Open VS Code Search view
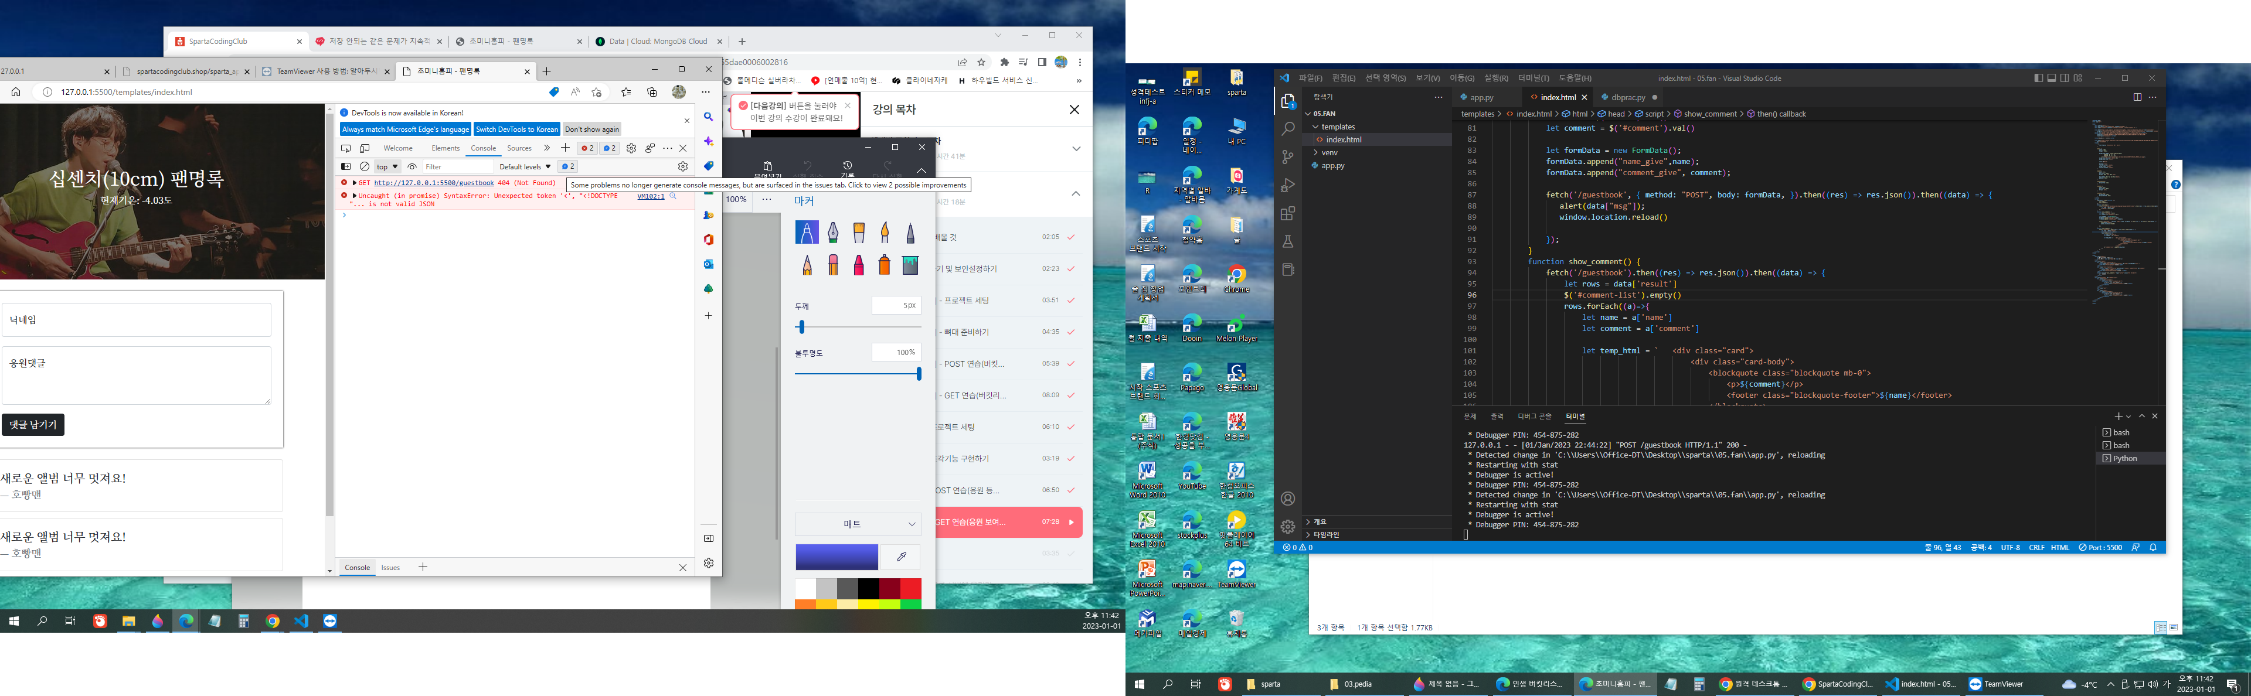2251x696 pixels. point(1288,129)
